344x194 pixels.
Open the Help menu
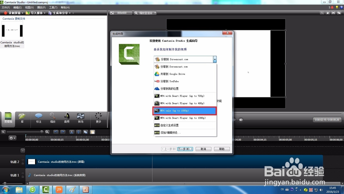[x=65, y=8]
